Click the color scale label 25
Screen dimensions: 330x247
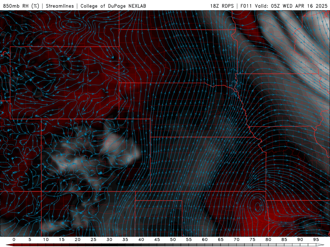click(94, 240)
